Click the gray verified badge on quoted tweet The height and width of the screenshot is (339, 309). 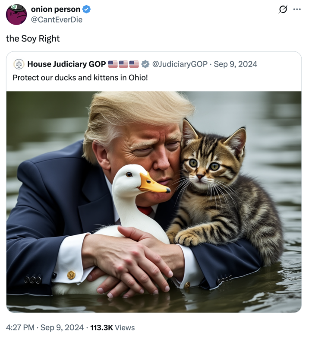145,64
